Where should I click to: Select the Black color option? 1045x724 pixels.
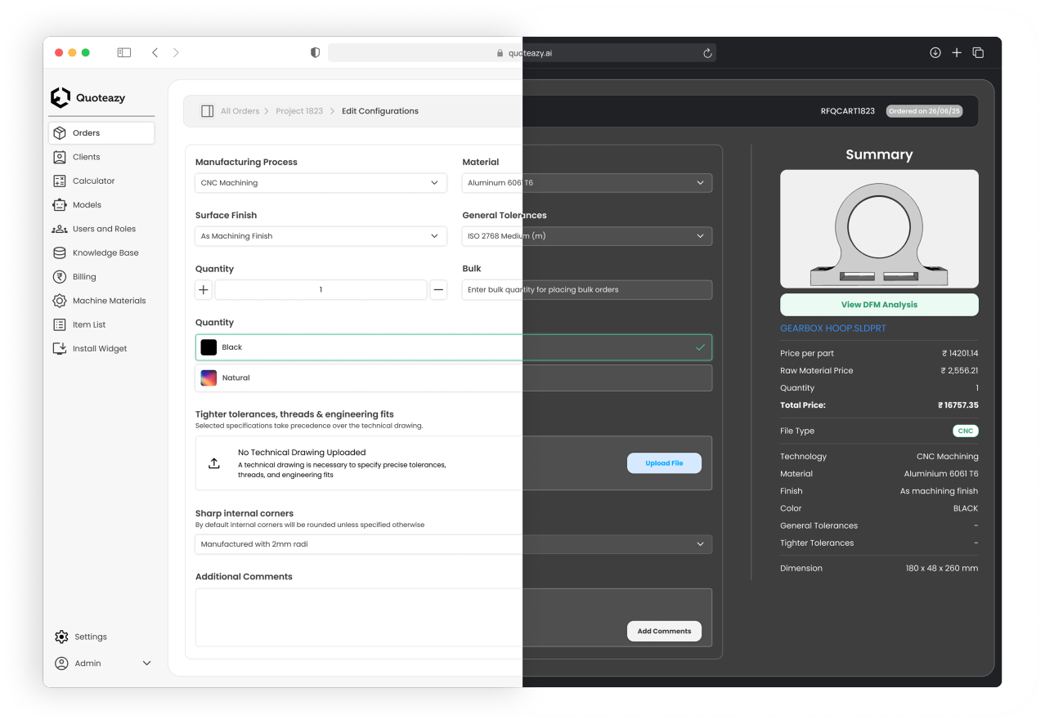click(453, 347)
